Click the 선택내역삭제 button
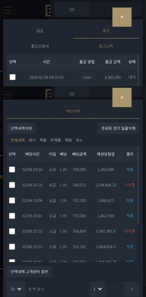 point(21,128)
